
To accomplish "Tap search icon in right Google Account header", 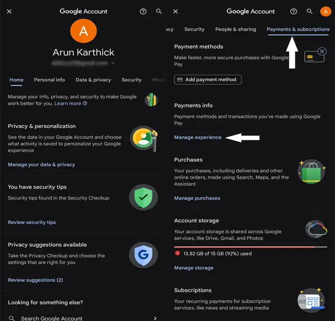I will 310,11.
